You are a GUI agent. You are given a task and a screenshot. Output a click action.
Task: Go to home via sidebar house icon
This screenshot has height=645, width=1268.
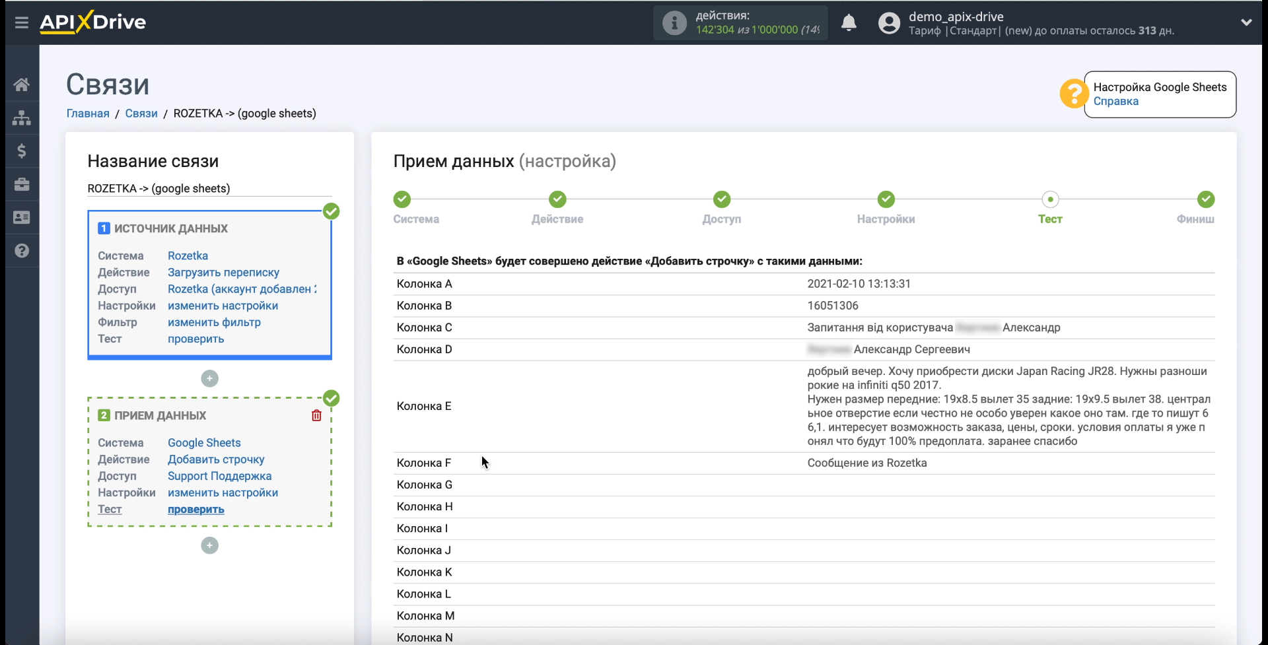coord(22,85)
